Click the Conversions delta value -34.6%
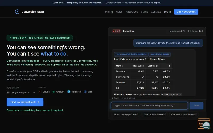213x133 pixels. [166, 77]
